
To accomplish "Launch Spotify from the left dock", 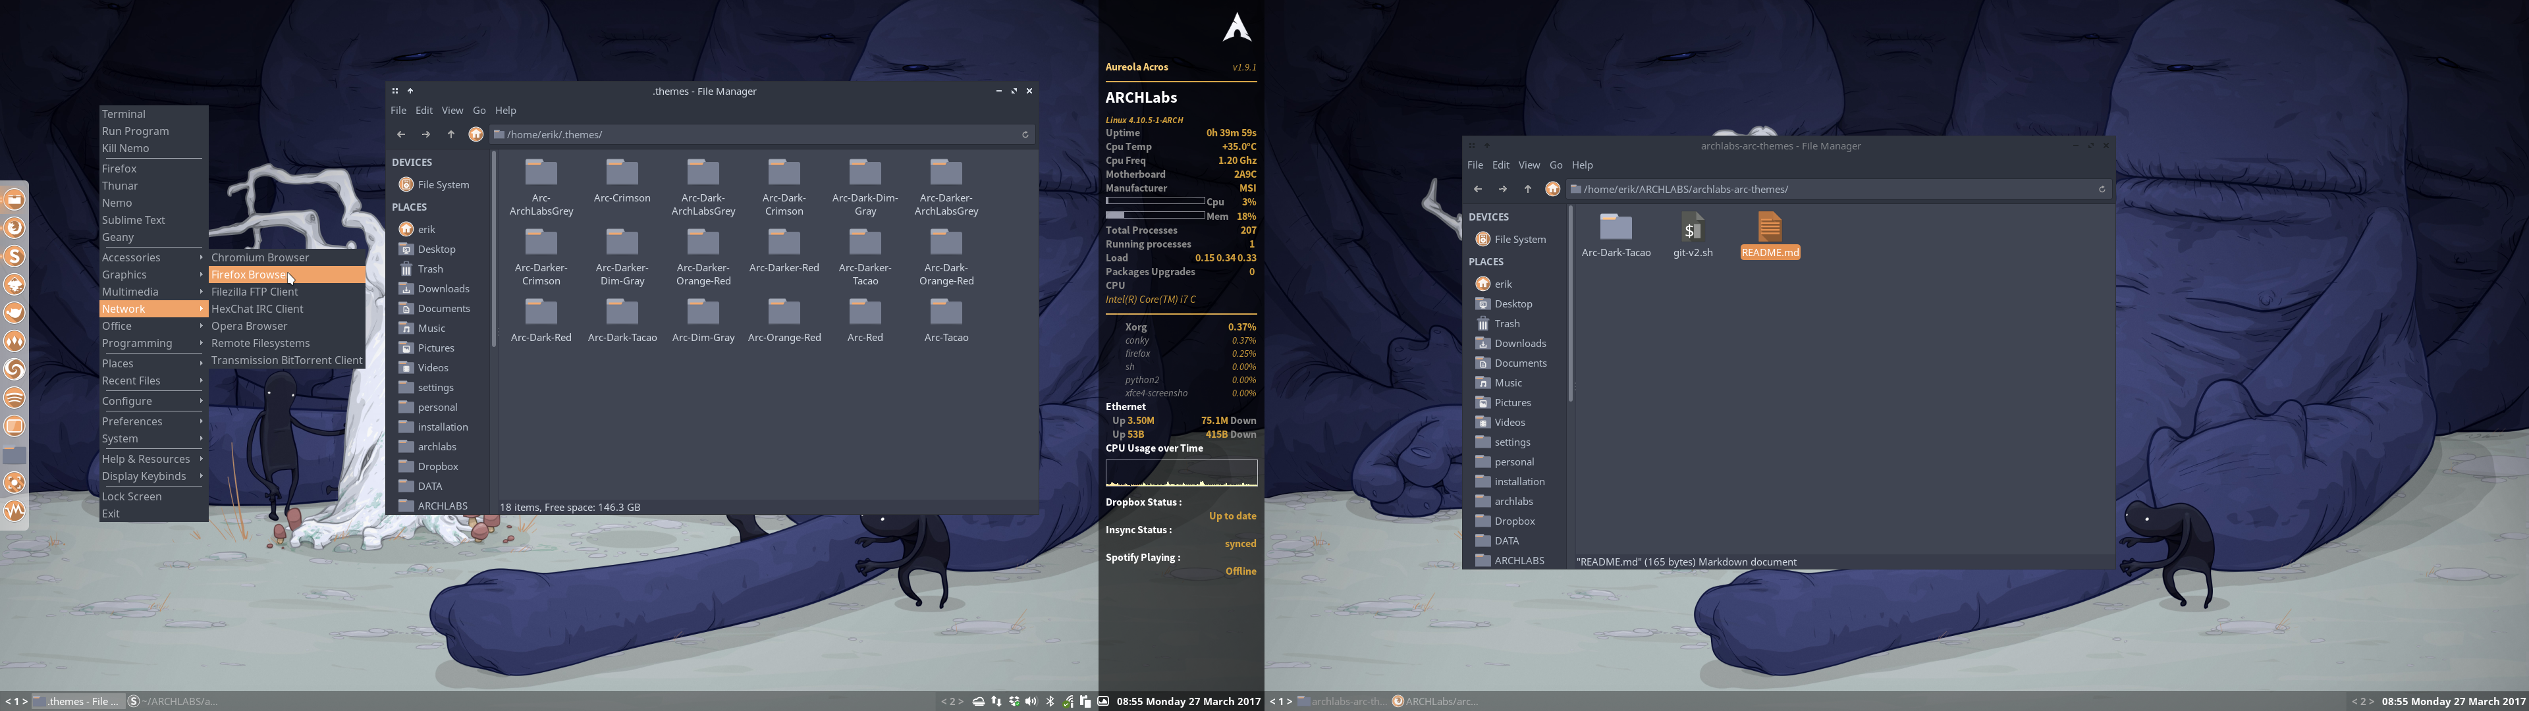I will (14, 398).
